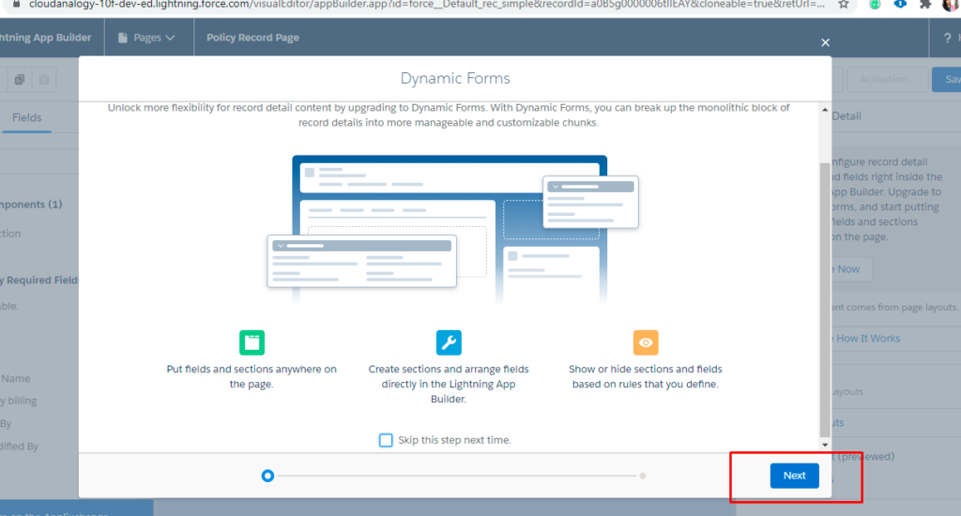Open the help question mark icon
This screenshot has width=961, height=516.
[947, 38]
